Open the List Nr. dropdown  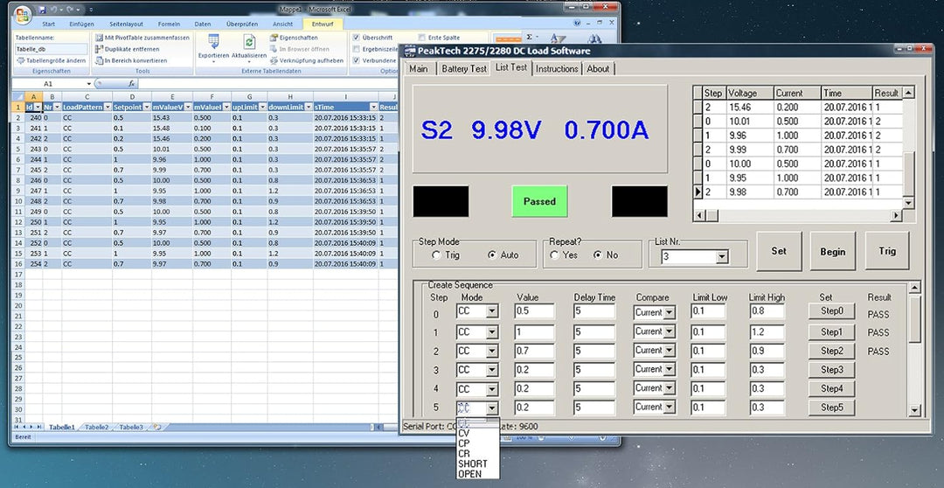[722, 257]
